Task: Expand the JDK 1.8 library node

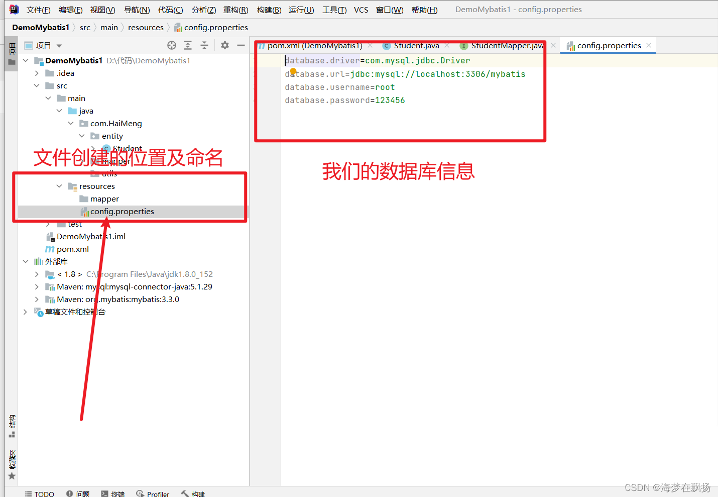Action: (x=37, y=274)
